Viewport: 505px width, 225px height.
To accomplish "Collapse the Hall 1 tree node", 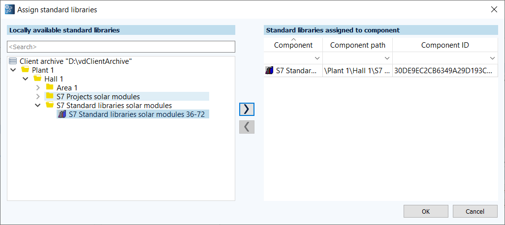I will [25, 79].
